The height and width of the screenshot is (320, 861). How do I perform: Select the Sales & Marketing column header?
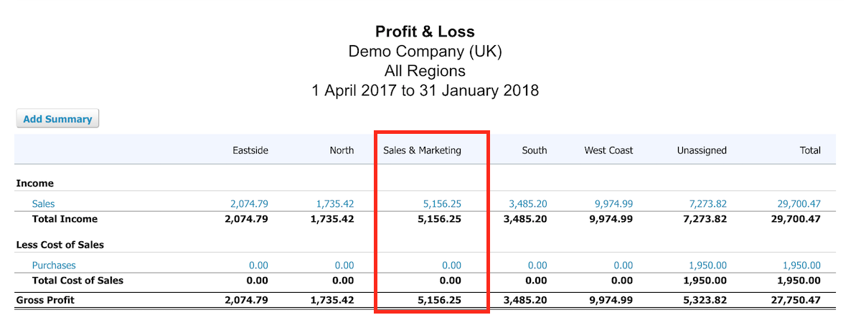pyautogui.click(x=421, y=150)
